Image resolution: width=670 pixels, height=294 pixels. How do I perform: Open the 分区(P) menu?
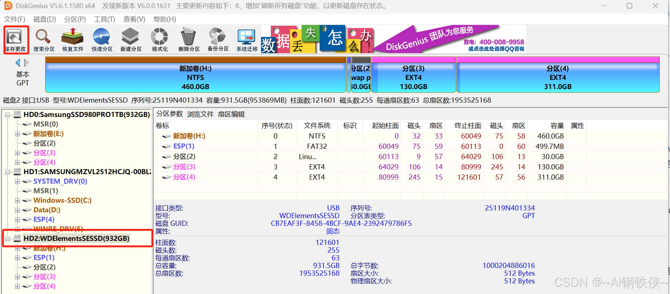click(75, 19)
